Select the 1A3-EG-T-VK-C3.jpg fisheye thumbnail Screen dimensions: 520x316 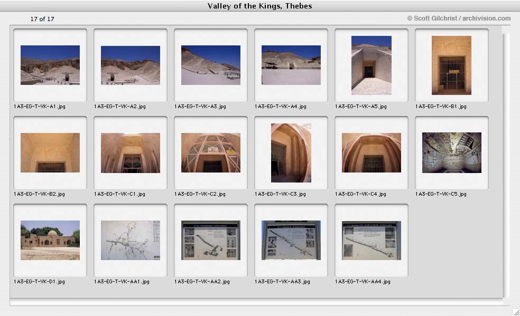pos(291,153)
